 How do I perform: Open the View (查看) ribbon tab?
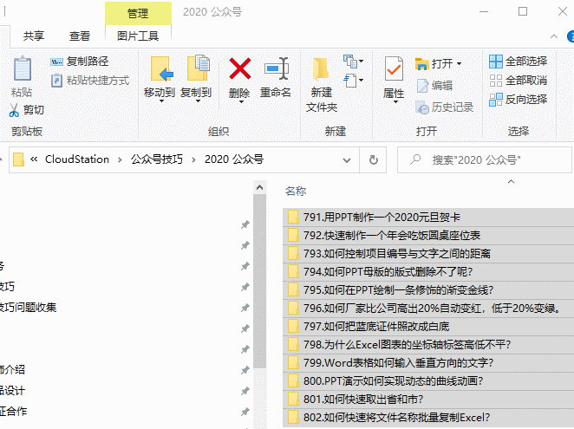(x=80, y=36)
